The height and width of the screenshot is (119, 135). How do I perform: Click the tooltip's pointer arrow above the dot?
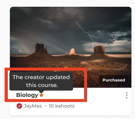click(41, 92)
